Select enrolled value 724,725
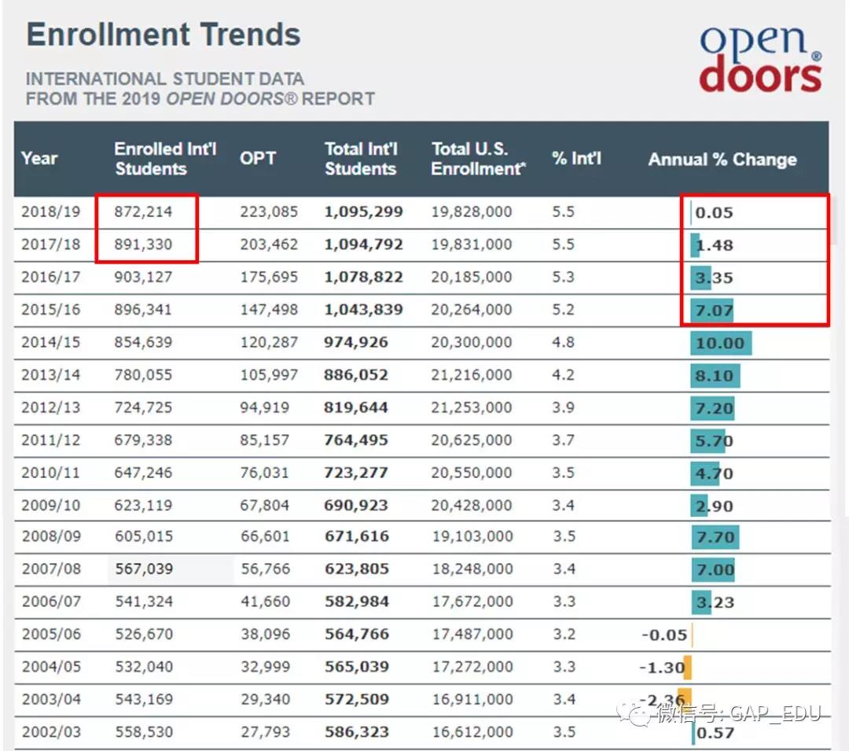 [x=143, y=407]
